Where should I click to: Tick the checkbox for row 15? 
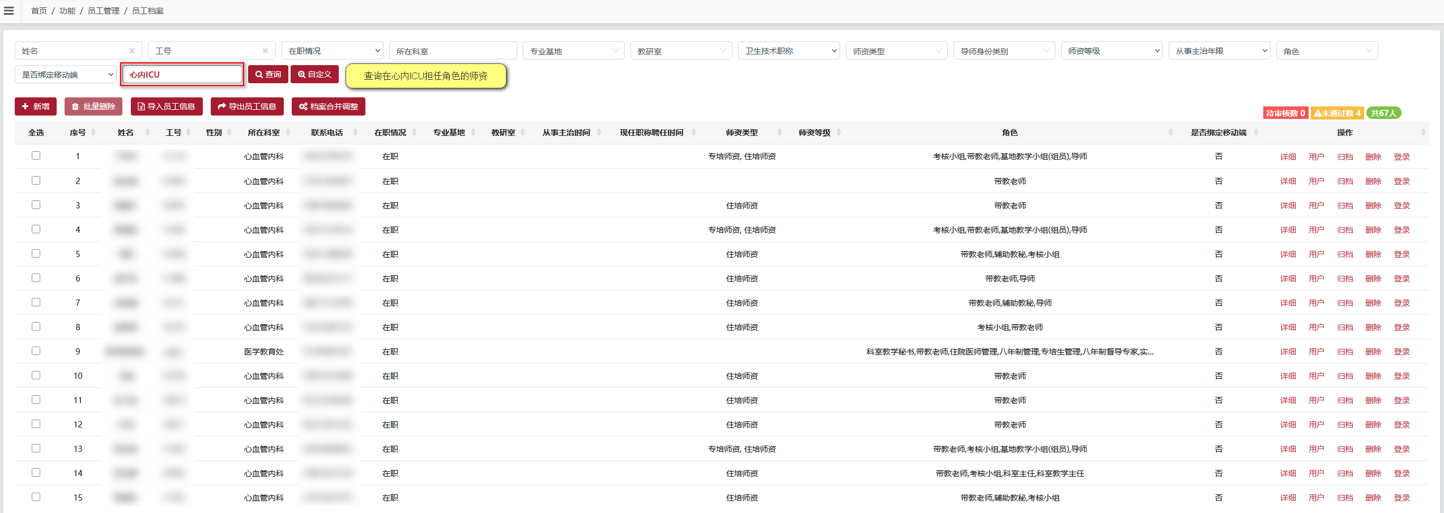[x=36, y=497]
